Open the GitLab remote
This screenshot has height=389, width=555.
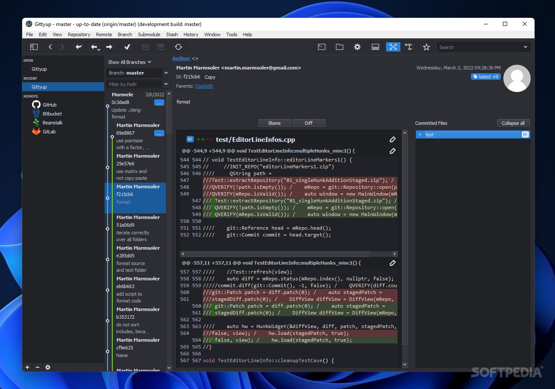[x=49, y=132]
